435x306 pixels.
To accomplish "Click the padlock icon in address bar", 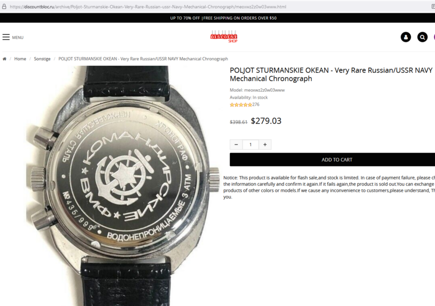I will pos(4,7).
